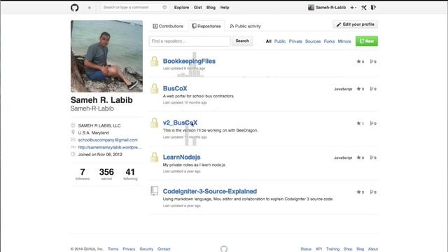
Task: Click fork count on BusCoX row
Action: 373,89
